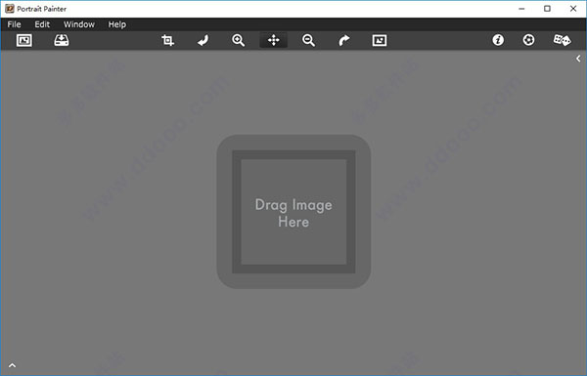
Task: Click the Drag Image Here drop area
Action: coord(293,212)
